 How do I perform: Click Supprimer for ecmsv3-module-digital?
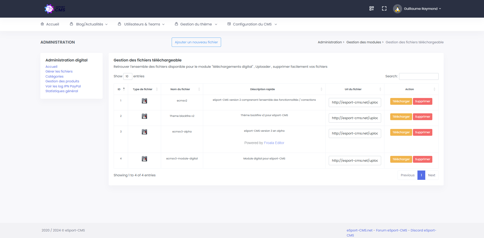(x=422, y=159)
